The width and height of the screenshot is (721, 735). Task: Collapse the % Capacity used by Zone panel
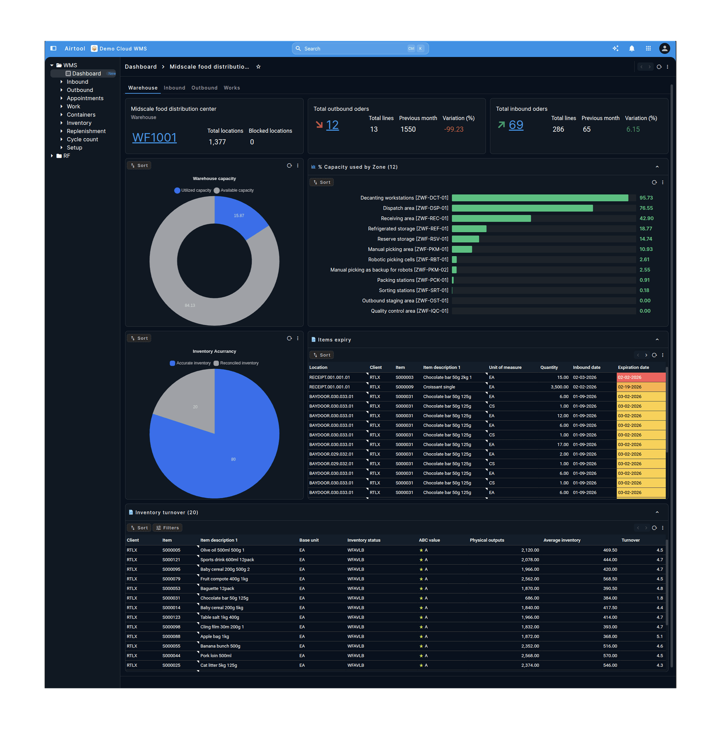pyautogui.click(x=657, y=167)
